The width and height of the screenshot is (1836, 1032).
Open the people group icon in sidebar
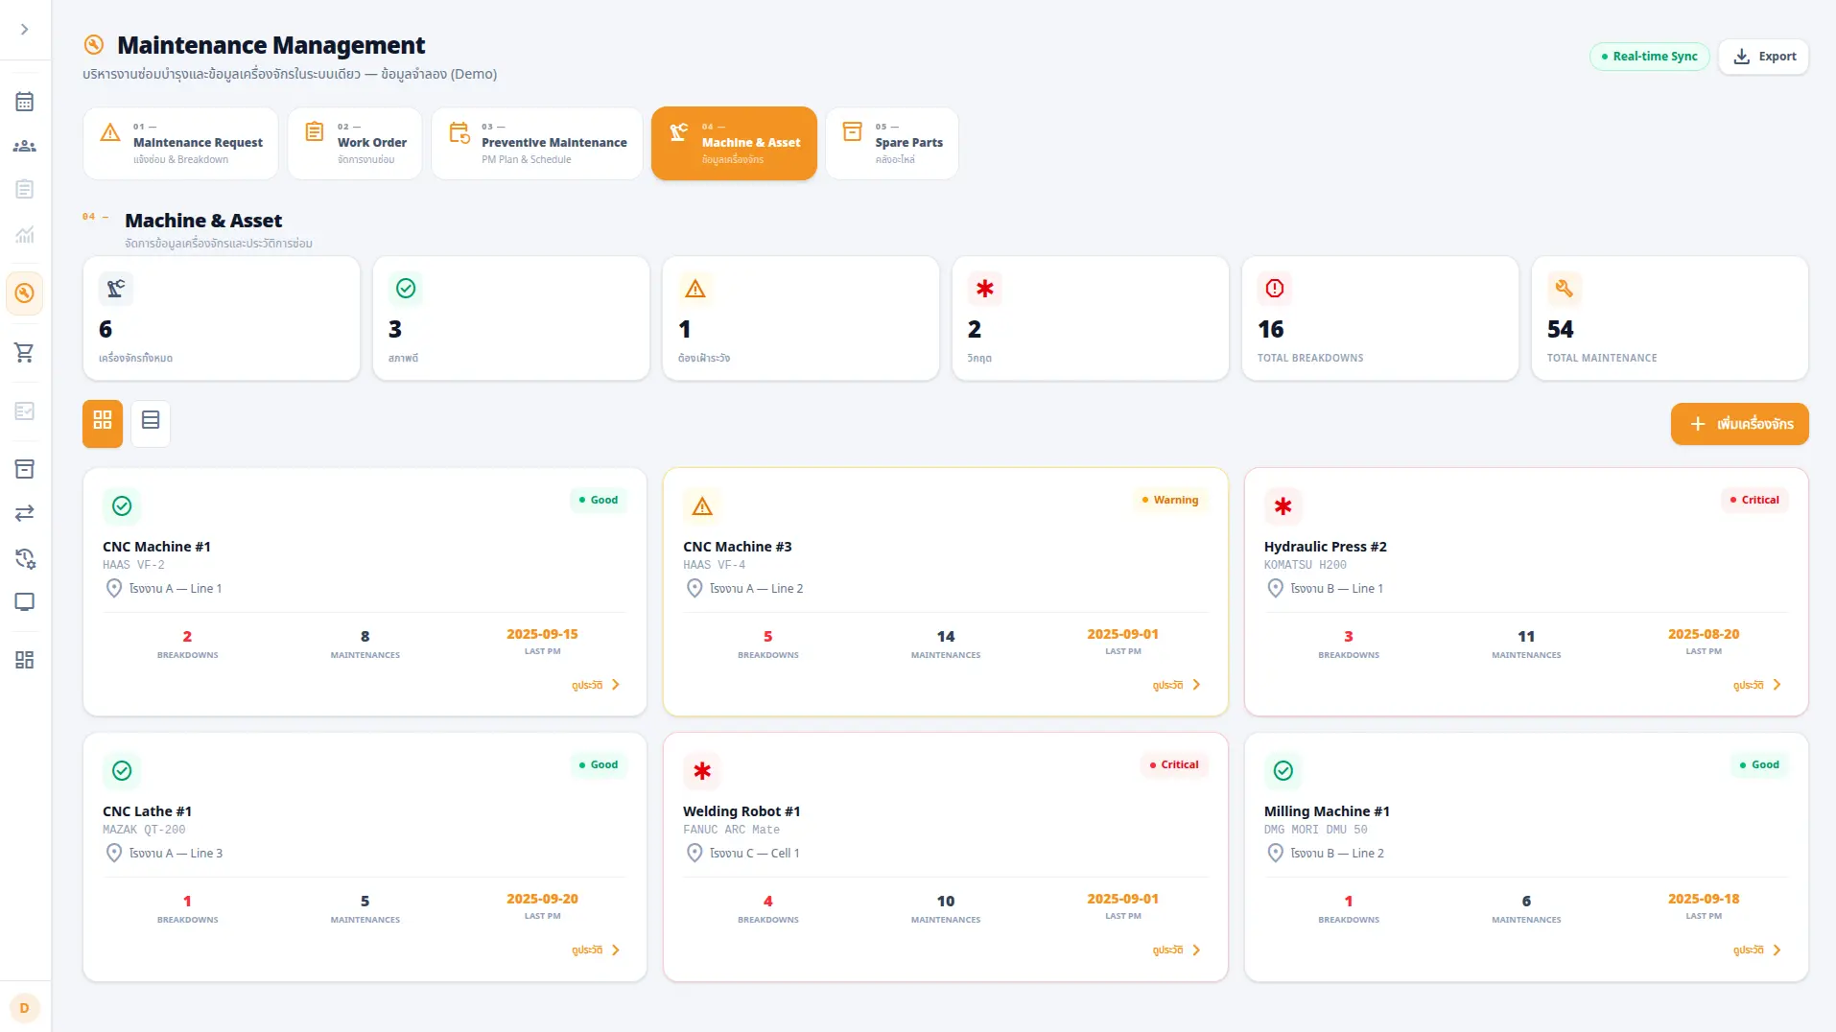(x=25, y=146)
